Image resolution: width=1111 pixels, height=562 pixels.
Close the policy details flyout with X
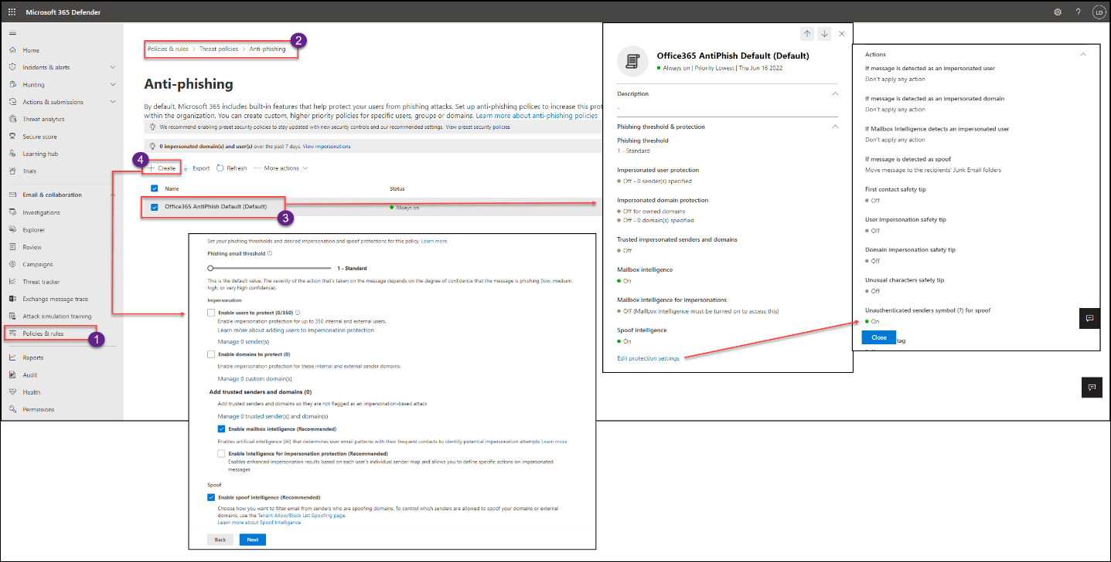pyautogui.click(x=842, y=33)
